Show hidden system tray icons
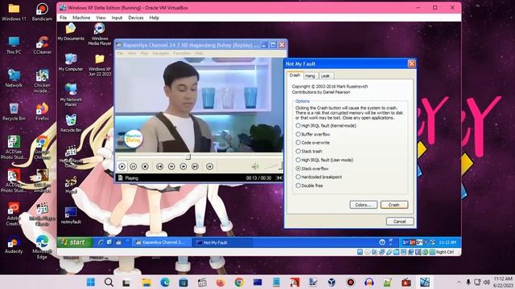This screenshot has width=515, height=289. [x=459, y=282]
